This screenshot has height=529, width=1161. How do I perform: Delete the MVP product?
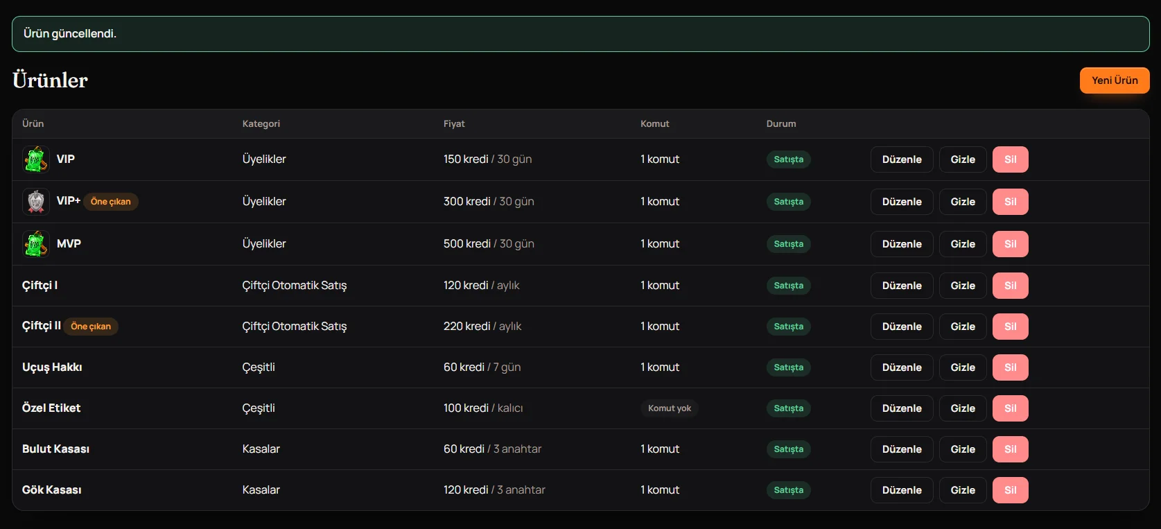1011,244
